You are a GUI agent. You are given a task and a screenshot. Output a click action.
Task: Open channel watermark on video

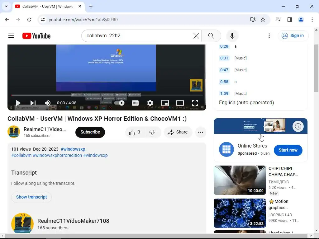coord(196,85)
